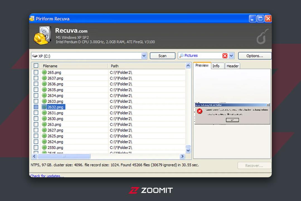Viewport: 301px width, 201px height.
Task: Select the 2624.png filename
Action: (55, 142)
